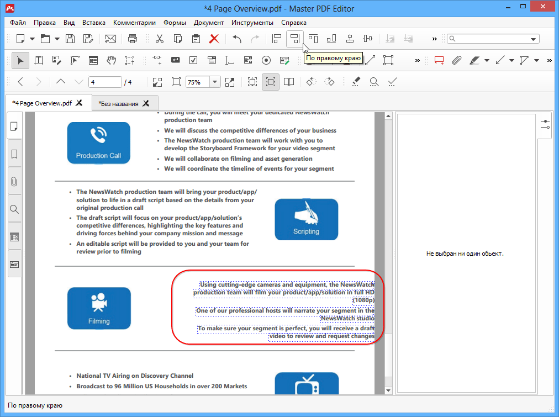This screenshot has height=417, width=559.
Task: Toggle the object inspector panel settings icon
Action: tap(545, 124)
